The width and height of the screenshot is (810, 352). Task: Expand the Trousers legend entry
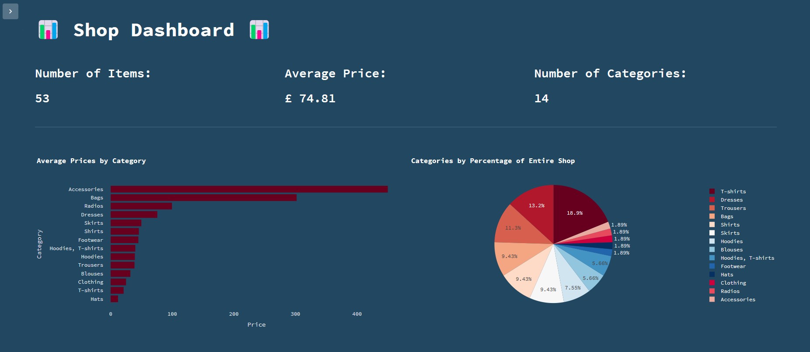tap(733, 208)
